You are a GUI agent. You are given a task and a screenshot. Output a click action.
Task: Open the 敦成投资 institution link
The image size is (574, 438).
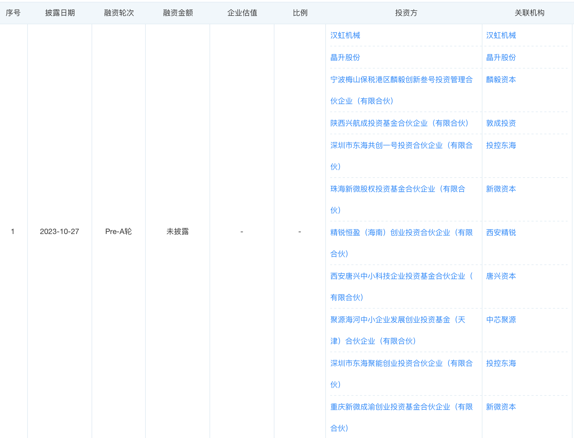pyautogui.click(x=501, y=123)
